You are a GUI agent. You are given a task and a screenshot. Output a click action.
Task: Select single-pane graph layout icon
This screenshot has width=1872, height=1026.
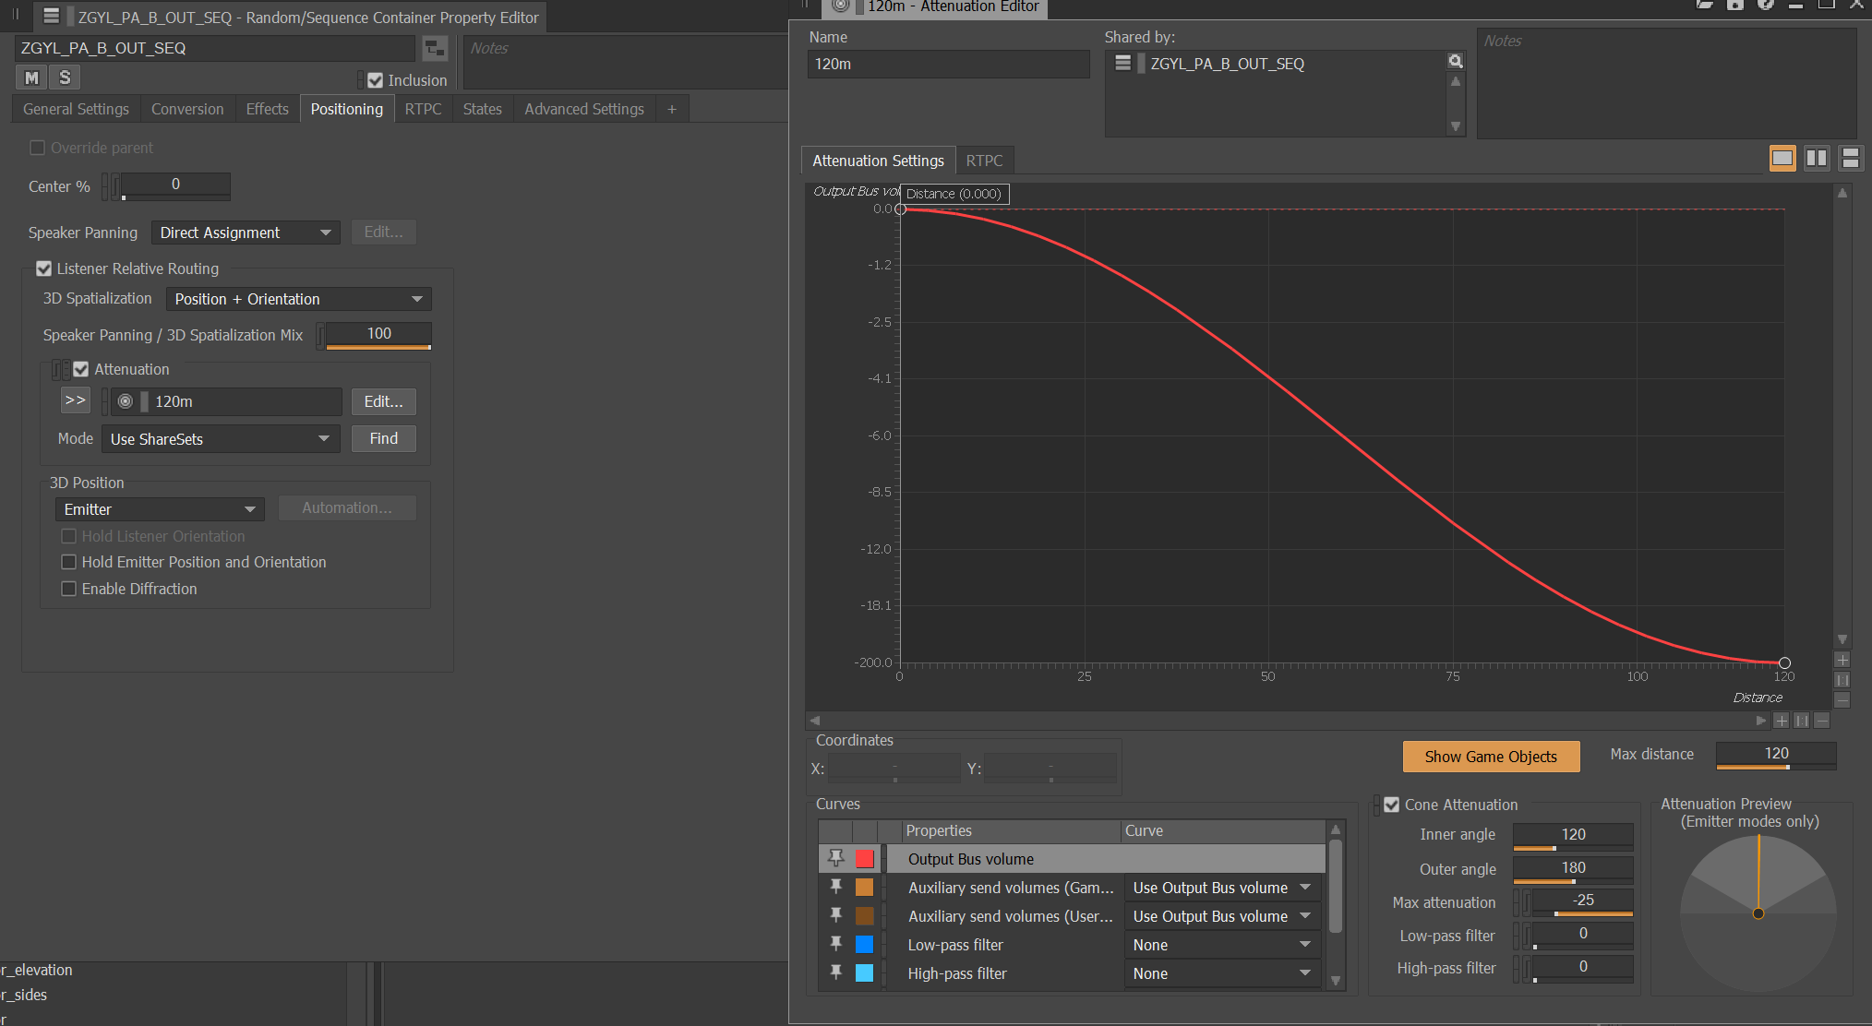pyautogui.click(x=1782, y=158)
